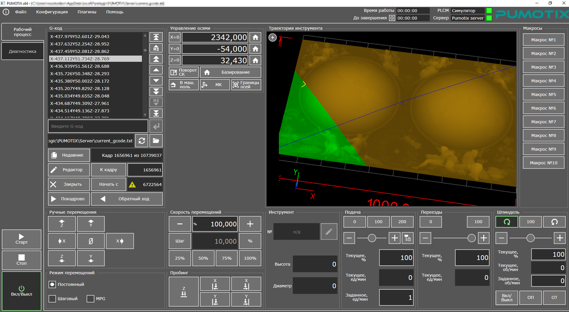
Task: Click the home icon next to the Y axis value
Action: (256, 49)
